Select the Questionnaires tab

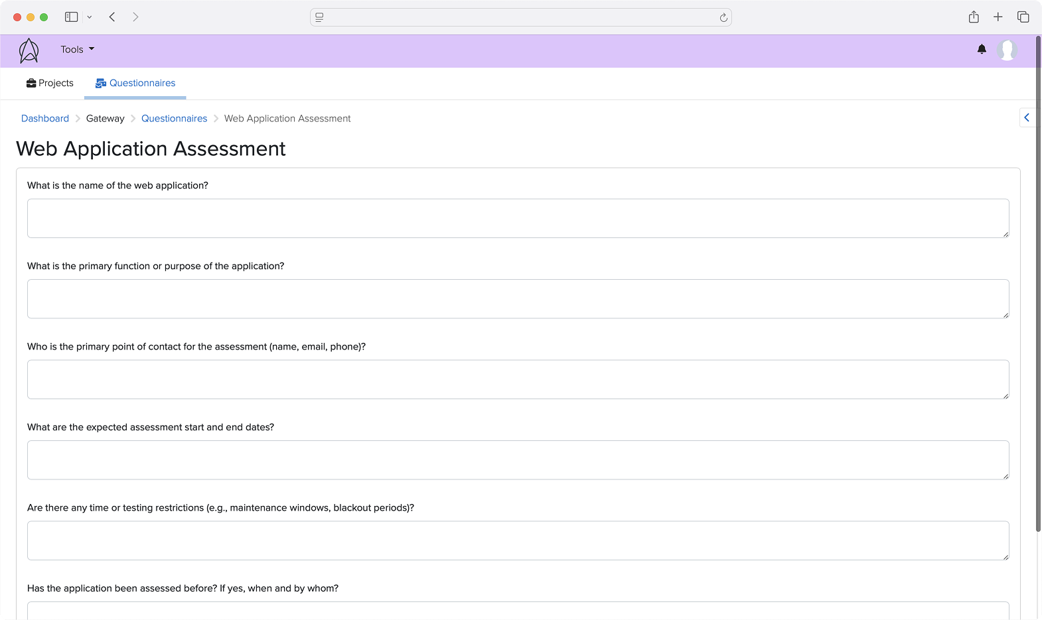(x=135, y=83)
